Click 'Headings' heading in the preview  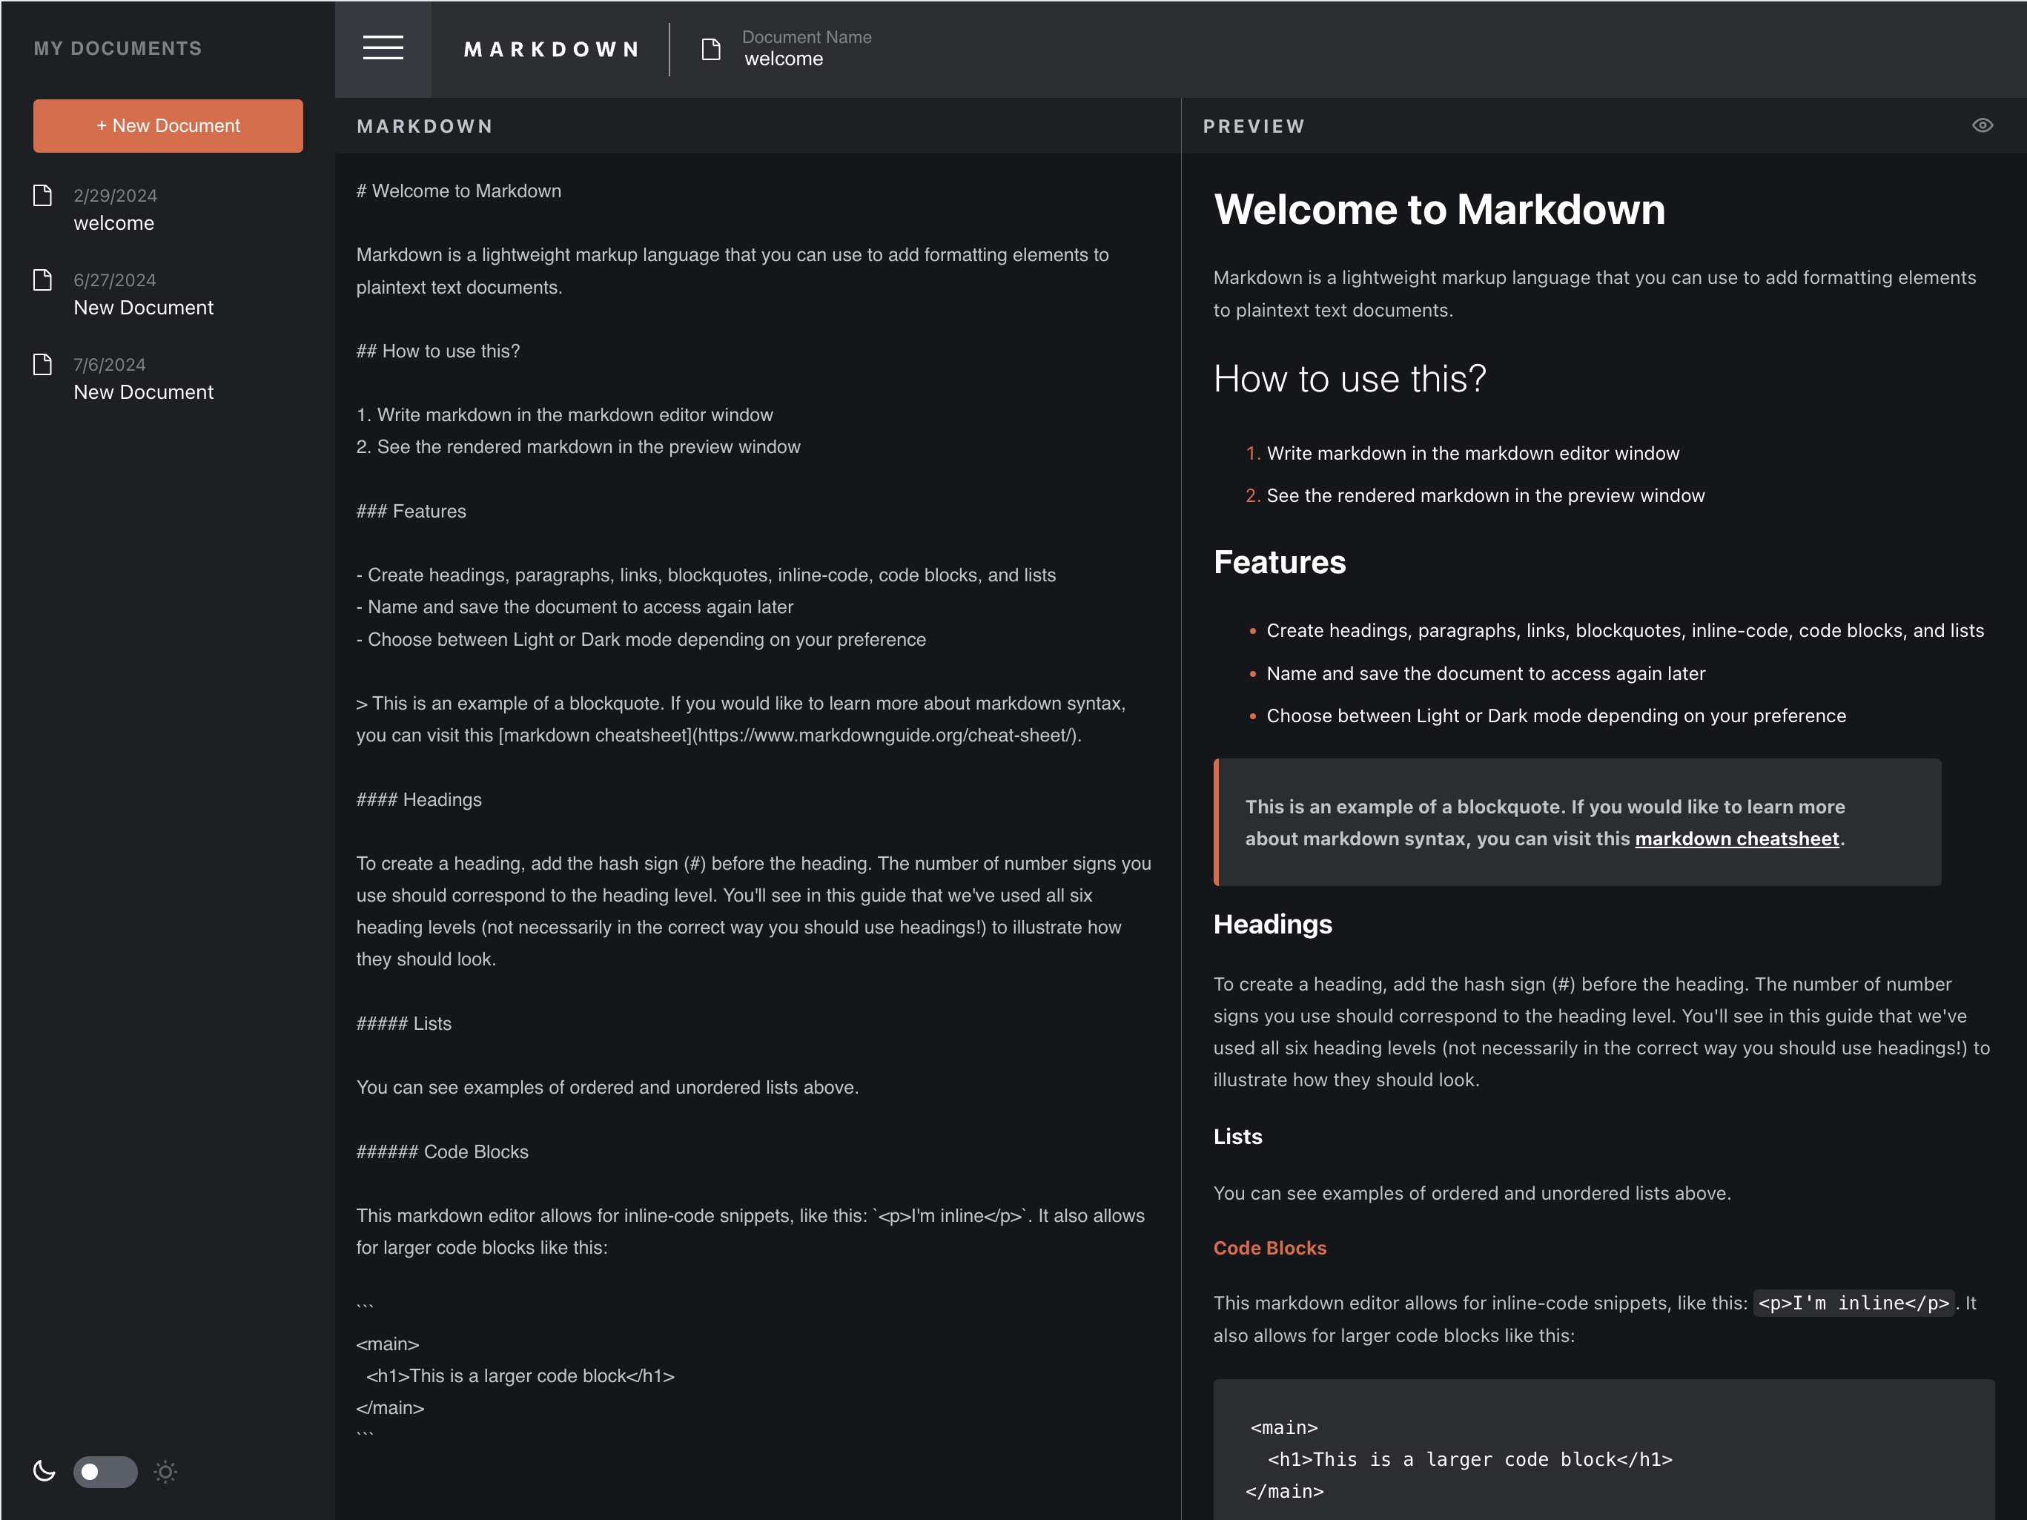(1273, 924)
